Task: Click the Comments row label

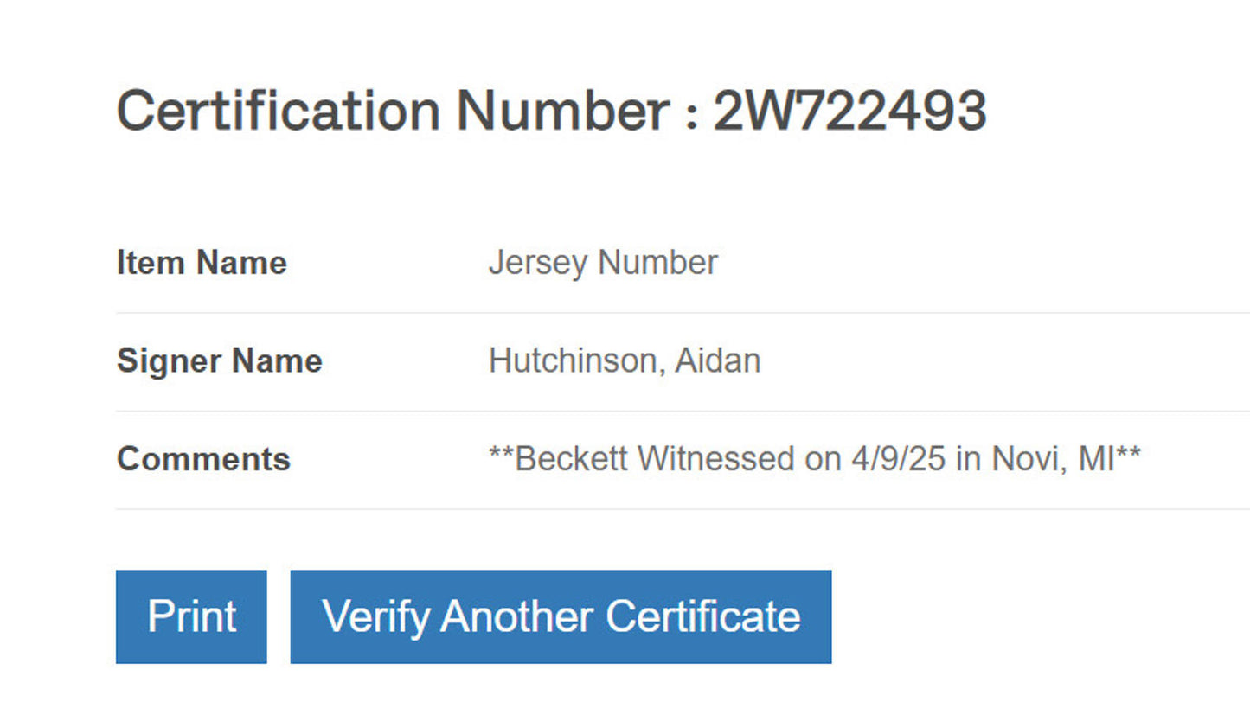Action: coord(202,459)
